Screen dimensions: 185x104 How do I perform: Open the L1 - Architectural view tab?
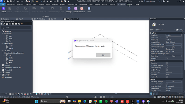pyautogui.click(x=40, y=19)
